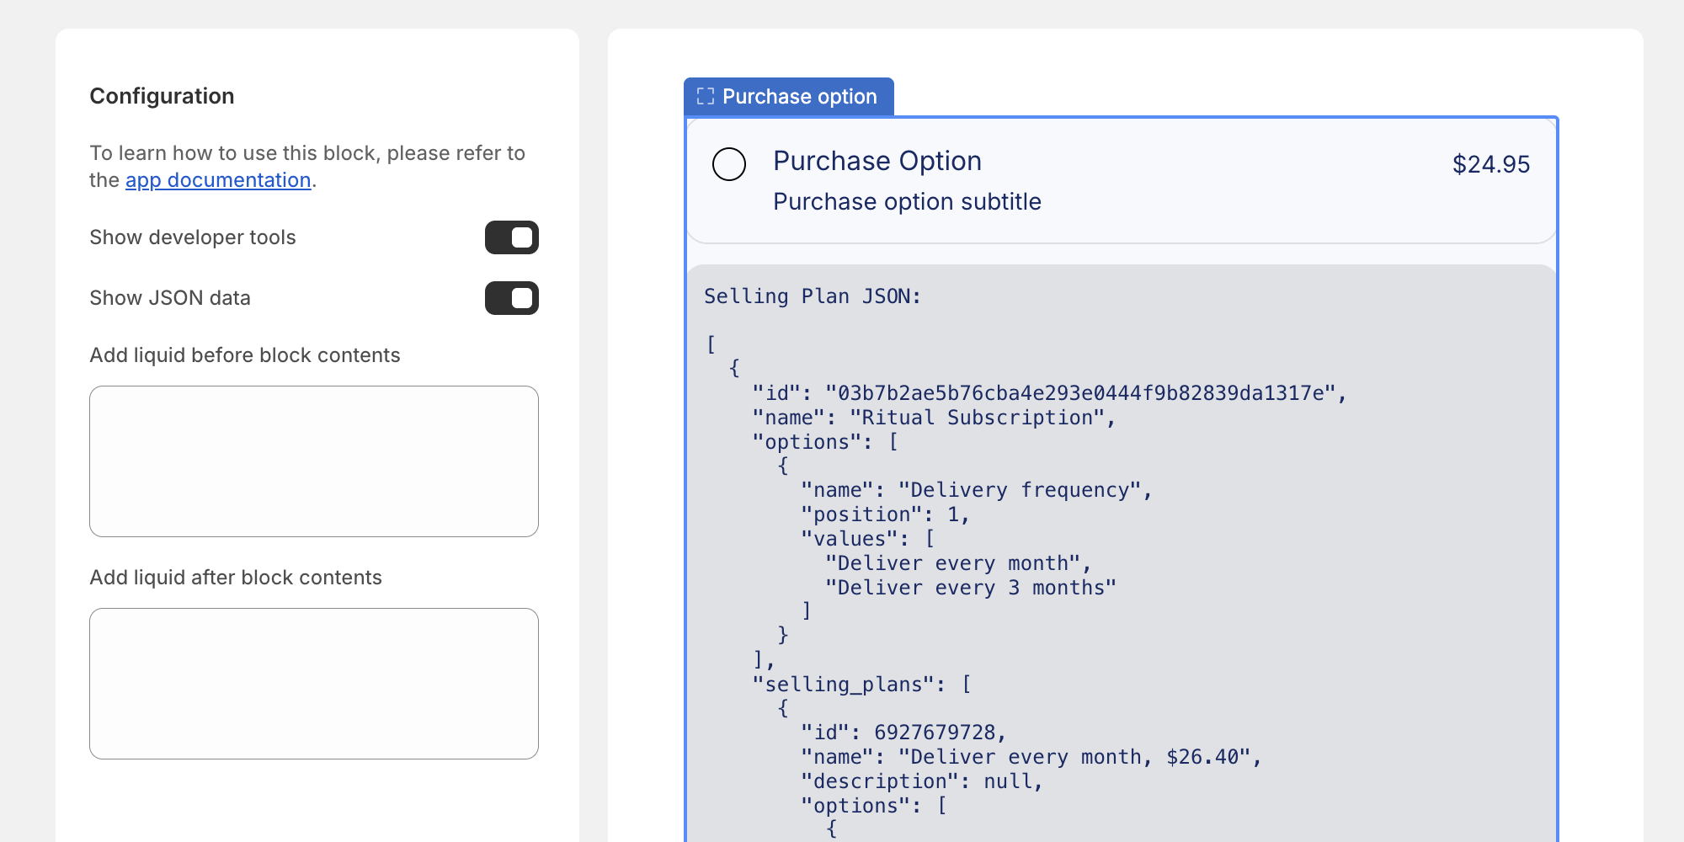Click "Deliver every 3 months" line
This screenshot has width=1684, height=842.
pyautogui.click(x=971, y=588)
